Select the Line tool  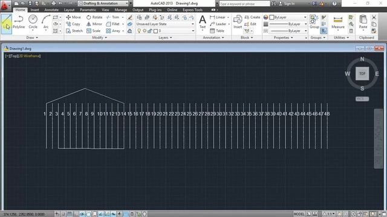[7, 24]
